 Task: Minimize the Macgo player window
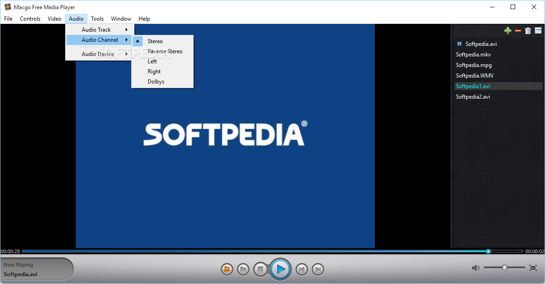tap(492, 7)
